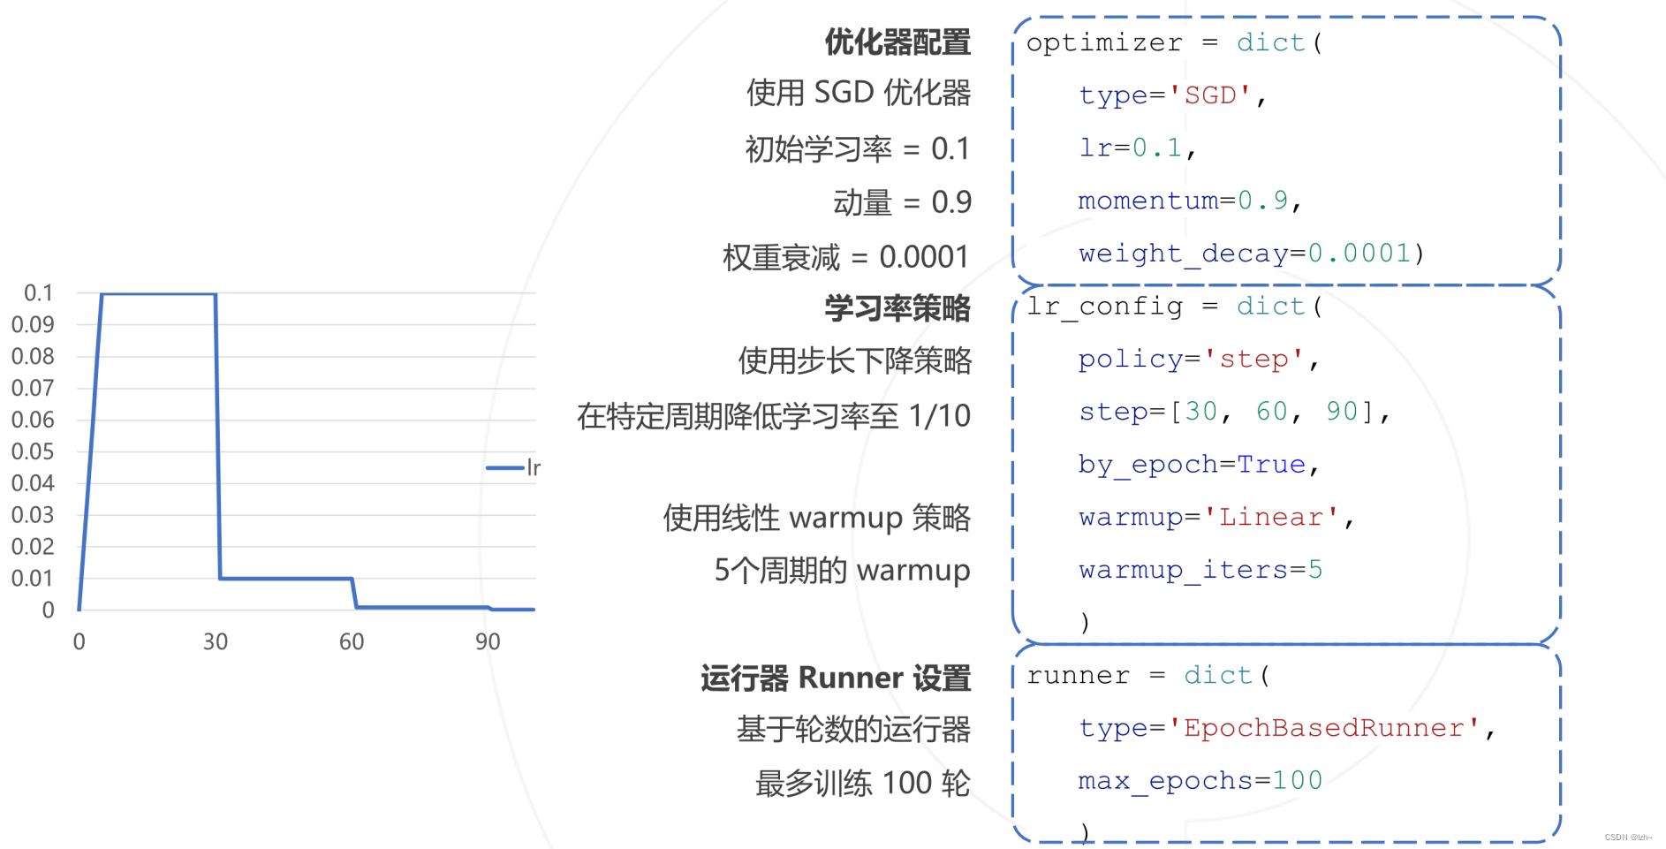The height and width of the screenshot is (849, 1666).
Task: Click the y-axis label '0.07'
Action: click(33, 389)
